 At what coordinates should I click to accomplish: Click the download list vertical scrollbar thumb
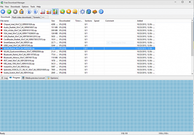pos(192,39)
